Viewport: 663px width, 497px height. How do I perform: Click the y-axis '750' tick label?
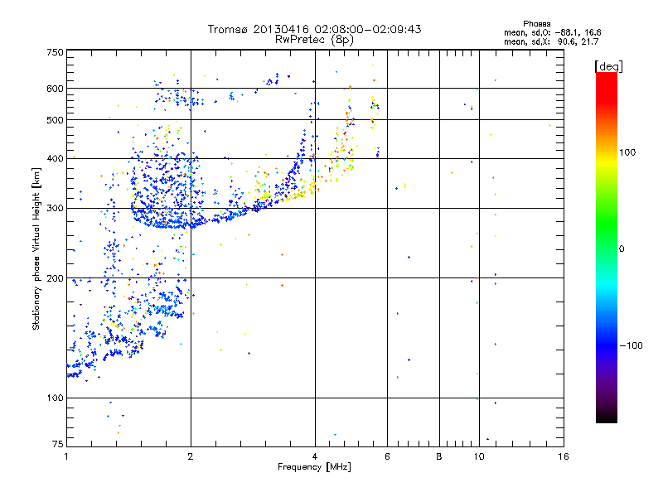(55, 52)
